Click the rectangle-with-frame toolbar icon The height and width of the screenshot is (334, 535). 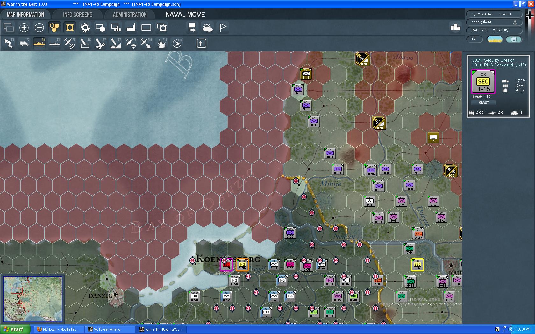point(162,28)
